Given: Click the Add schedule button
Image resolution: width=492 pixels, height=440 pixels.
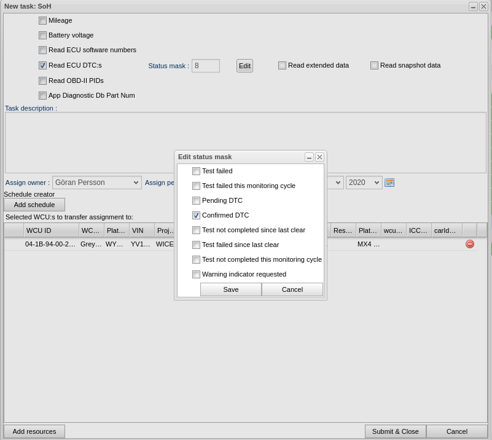Looking at the screenshot, I should pos(34,205).
